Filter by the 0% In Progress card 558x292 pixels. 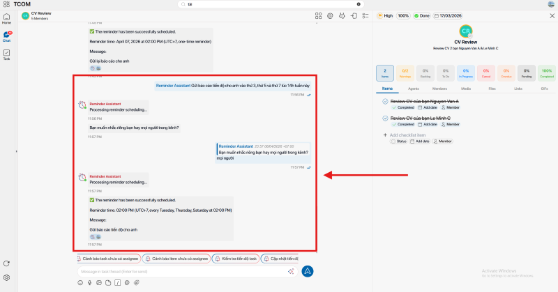tap(466, 73)
